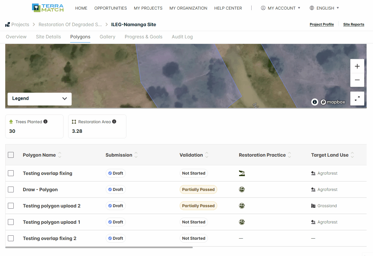Viewport: 373px width, 256px height.
Task: Open the English language selector
Action: 324,8
